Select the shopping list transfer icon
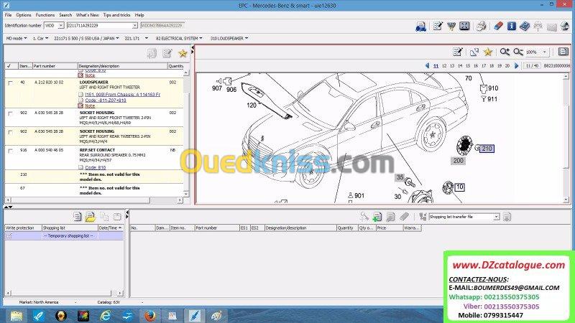575x323 pixels. 423,217
